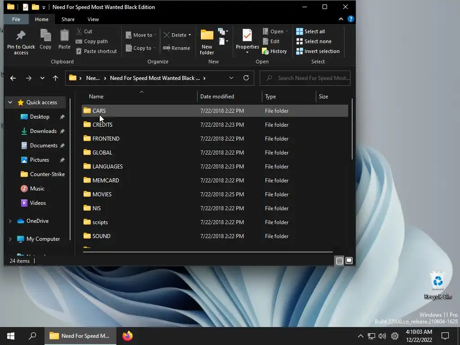Go forward with the right arrow
Viewport: 460px width, 345px height.
pos(28,78)
